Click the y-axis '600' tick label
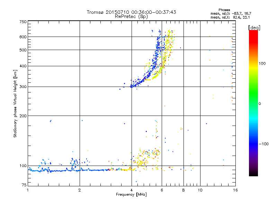This screenshot has height=207, width=277. 23,37
